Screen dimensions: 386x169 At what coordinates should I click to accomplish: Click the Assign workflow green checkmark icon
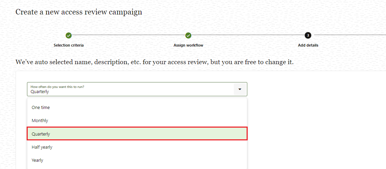click(188, 36)
